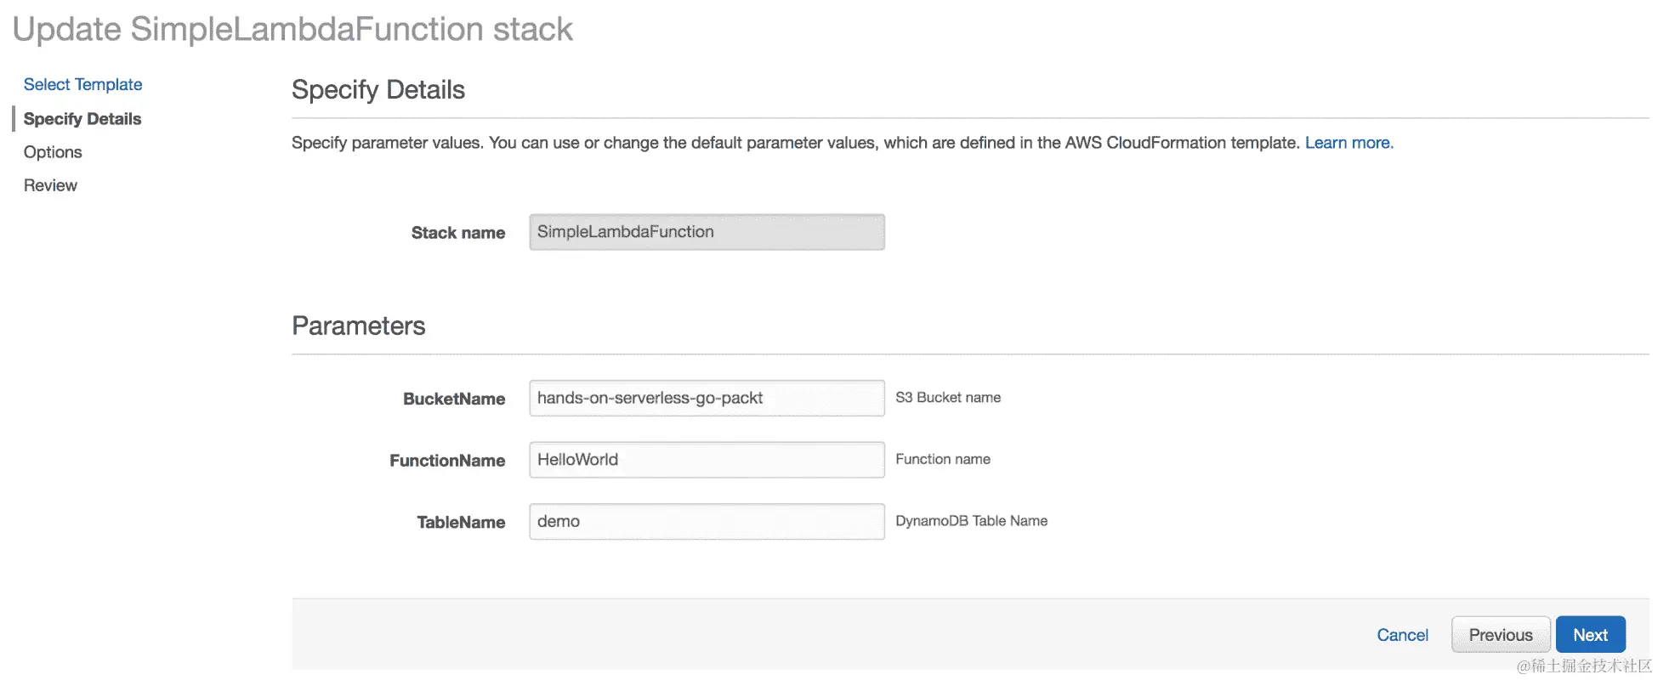Click the DynamoDB Table Name description

pyautogui.click(x=971, y=521)
